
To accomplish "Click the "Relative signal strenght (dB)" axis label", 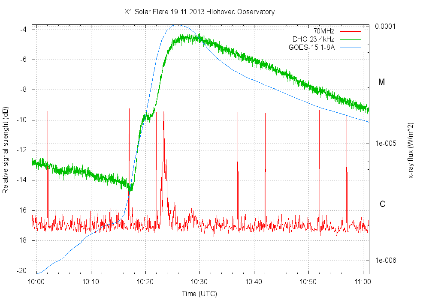I will [x=6, y=150].
